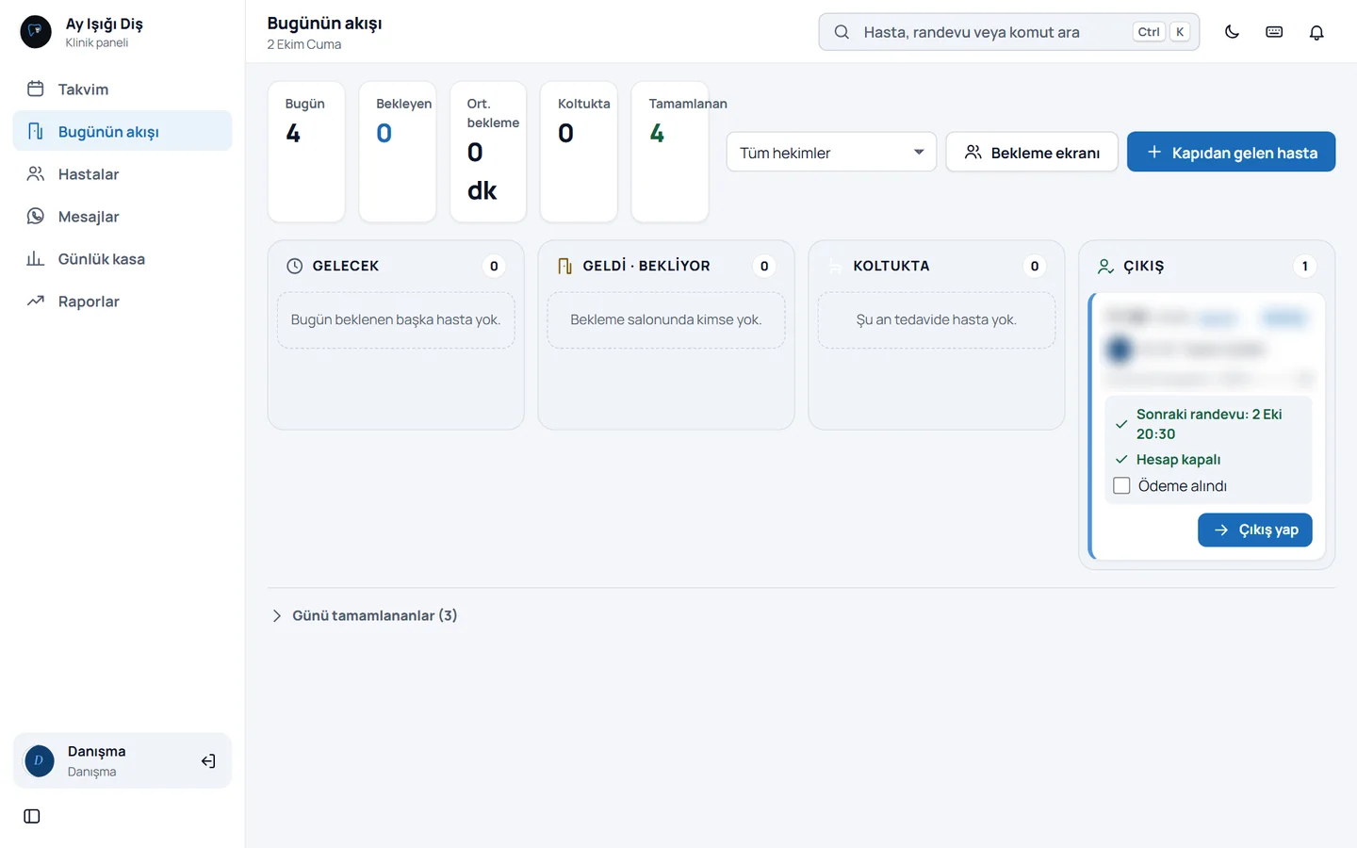Click the Çıkış column person icon
This screenshot has height=848, width=1357.
pyautogui.click(x=1105, y=267)
